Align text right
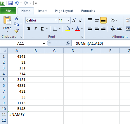Screen dimensions: 130x124 click(103, 29)
